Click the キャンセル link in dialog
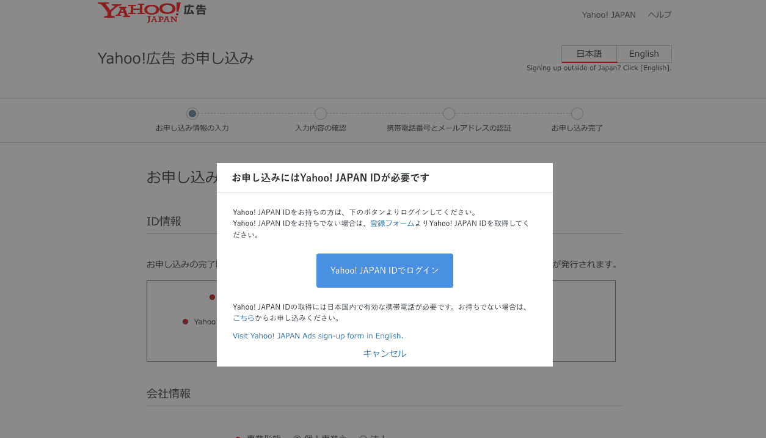 pos(384,353)
